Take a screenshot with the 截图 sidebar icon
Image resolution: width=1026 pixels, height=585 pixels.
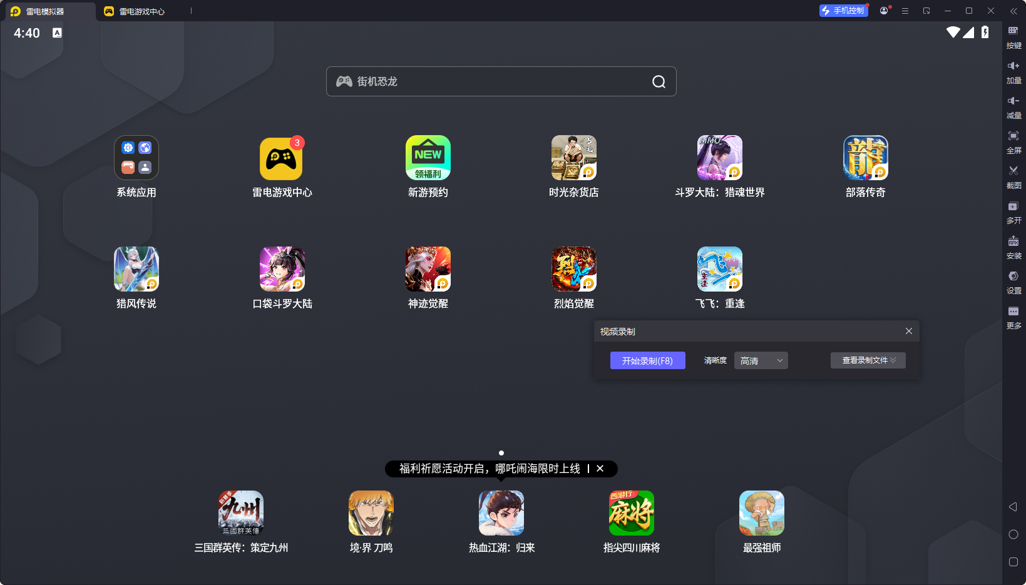tap(1013, 177)
